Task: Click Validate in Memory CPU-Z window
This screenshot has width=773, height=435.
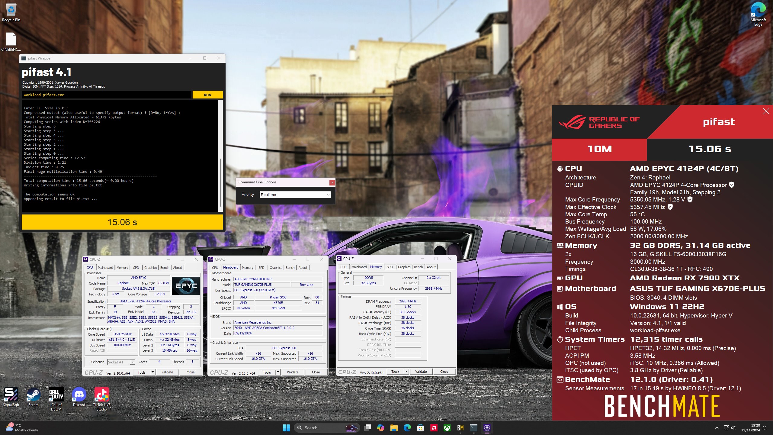Action: pyautogui.click(x=421, y=372)
